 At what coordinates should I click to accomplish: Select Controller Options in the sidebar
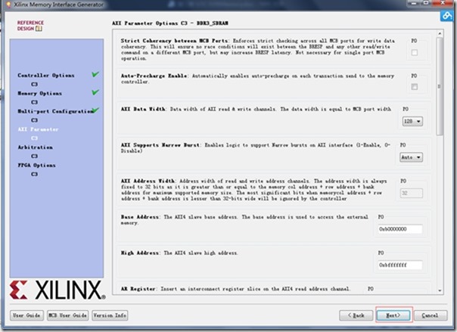pos(46,76)
